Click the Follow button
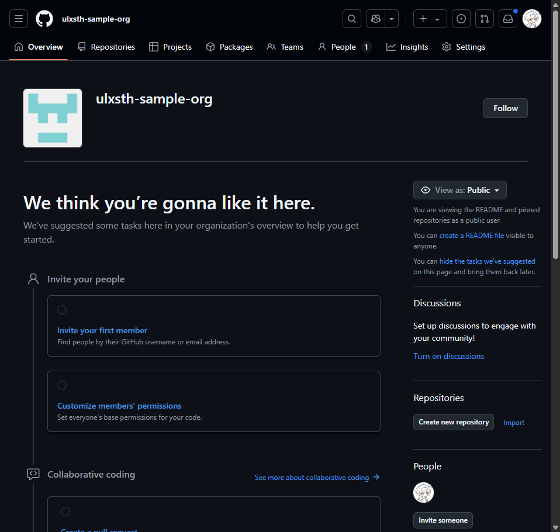The width and height of the screenshot is (560, 532). point(506,108)
